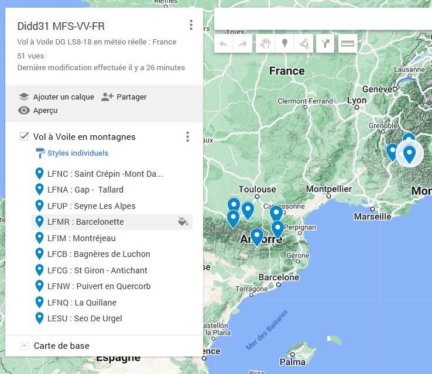Open the map title three-dot menu
432x374 pixels.
coord(191,25)
